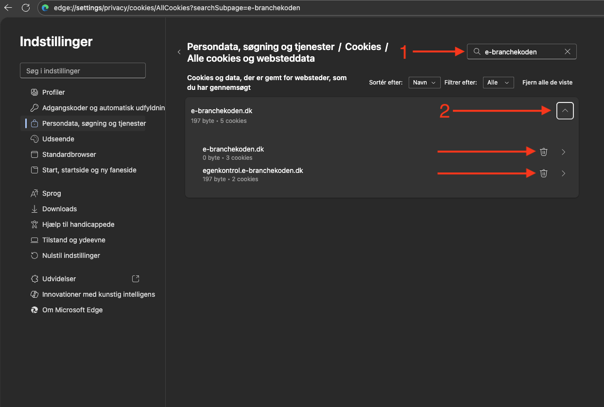
Task: Click the '197 byte • 5 cookies' text
Action: pos(219,121)
